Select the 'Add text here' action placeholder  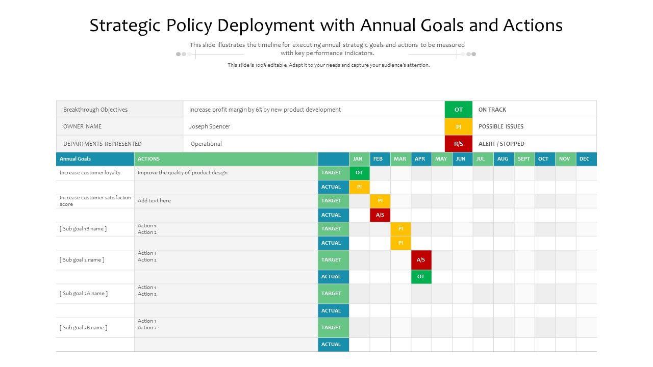154,201
